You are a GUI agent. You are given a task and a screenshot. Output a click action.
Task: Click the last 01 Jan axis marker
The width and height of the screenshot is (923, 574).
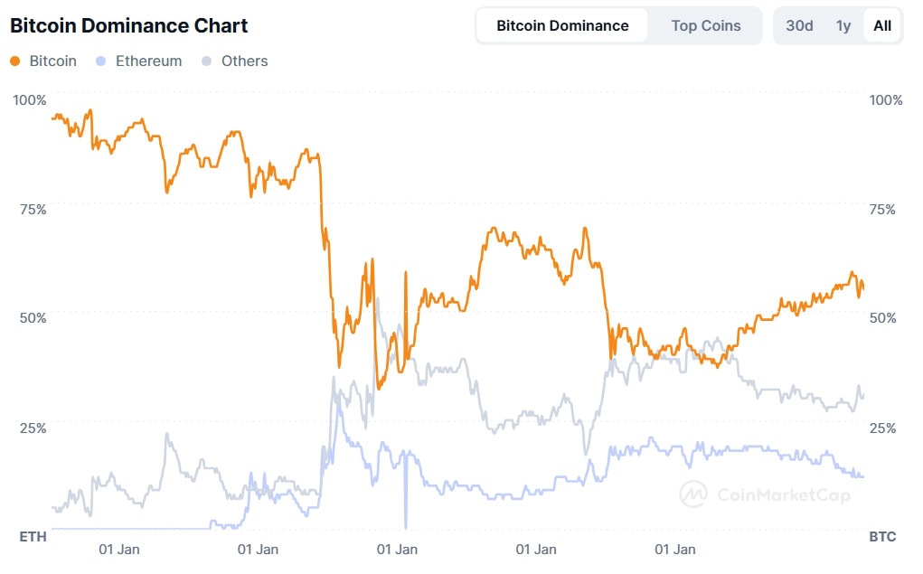(x=675, y=550)
